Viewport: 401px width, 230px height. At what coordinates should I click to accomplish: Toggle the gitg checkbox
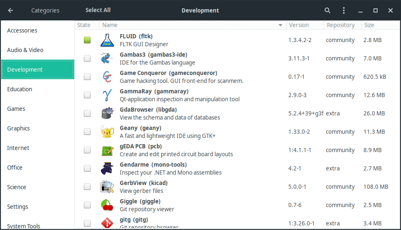click(x=87, y=223)
